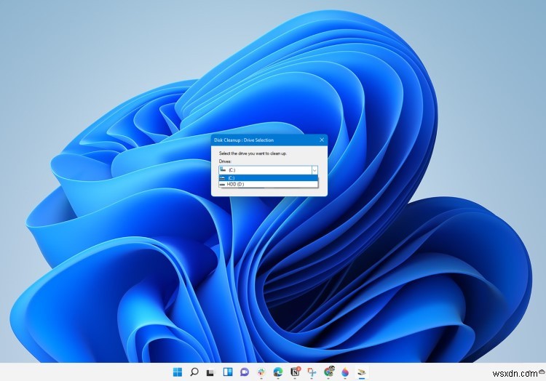Choose HDD (D:) from the drive list

tap(268, 184)
